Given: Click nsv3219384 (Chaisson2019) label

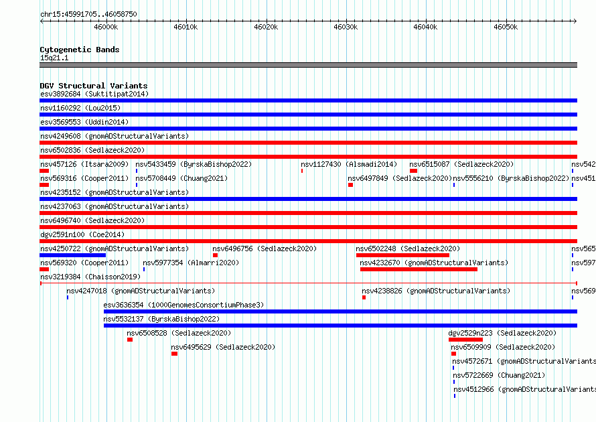Looking at the screenshot, I should 90,277.
